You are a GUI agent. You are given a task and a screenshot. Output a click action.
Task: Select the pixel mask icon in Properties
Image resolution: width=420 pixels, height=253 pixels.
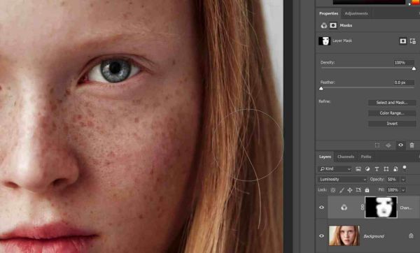click(x=403, y=41)
